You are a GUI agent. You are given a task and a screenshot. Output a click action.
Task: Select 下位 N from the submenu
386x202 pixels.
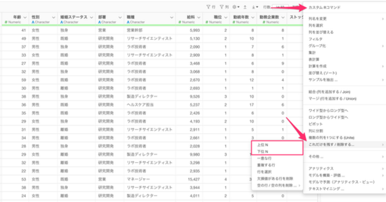pyautogui.click(x=262, y=151)
